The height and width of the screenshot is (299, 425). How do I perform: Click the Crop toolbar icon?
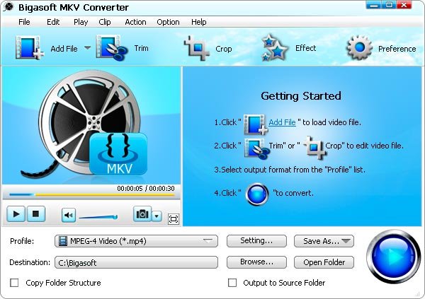click(x=197, y=48)
